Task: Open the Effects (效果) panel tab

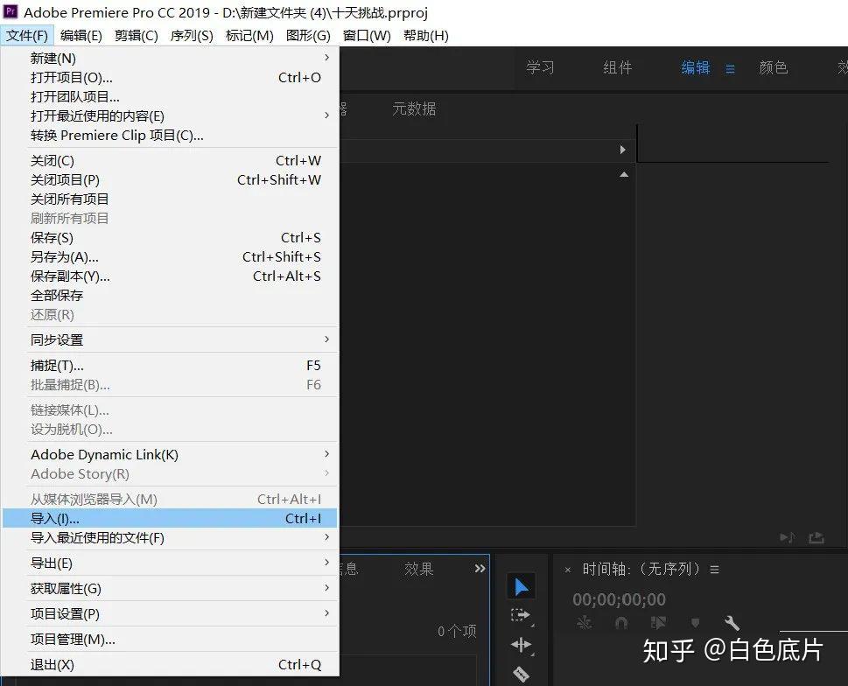Action: 418,569
